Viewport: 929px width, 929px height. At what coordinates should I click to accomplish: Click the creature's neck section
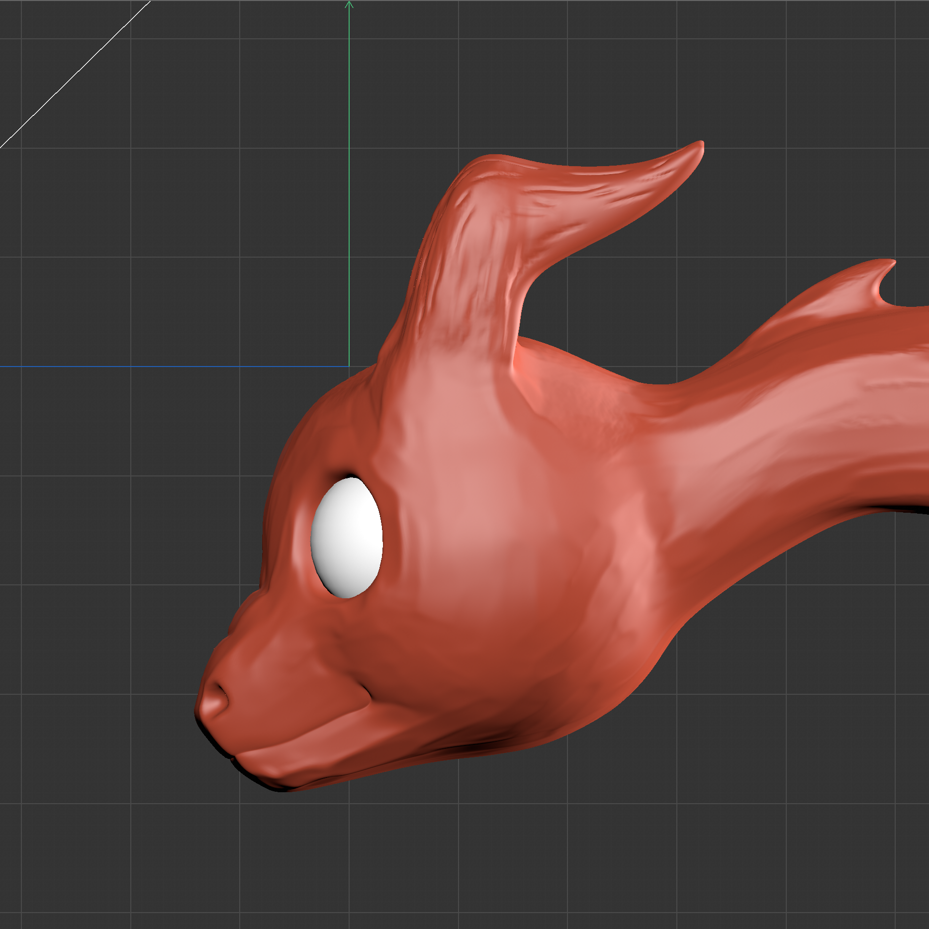pos(796,448)
